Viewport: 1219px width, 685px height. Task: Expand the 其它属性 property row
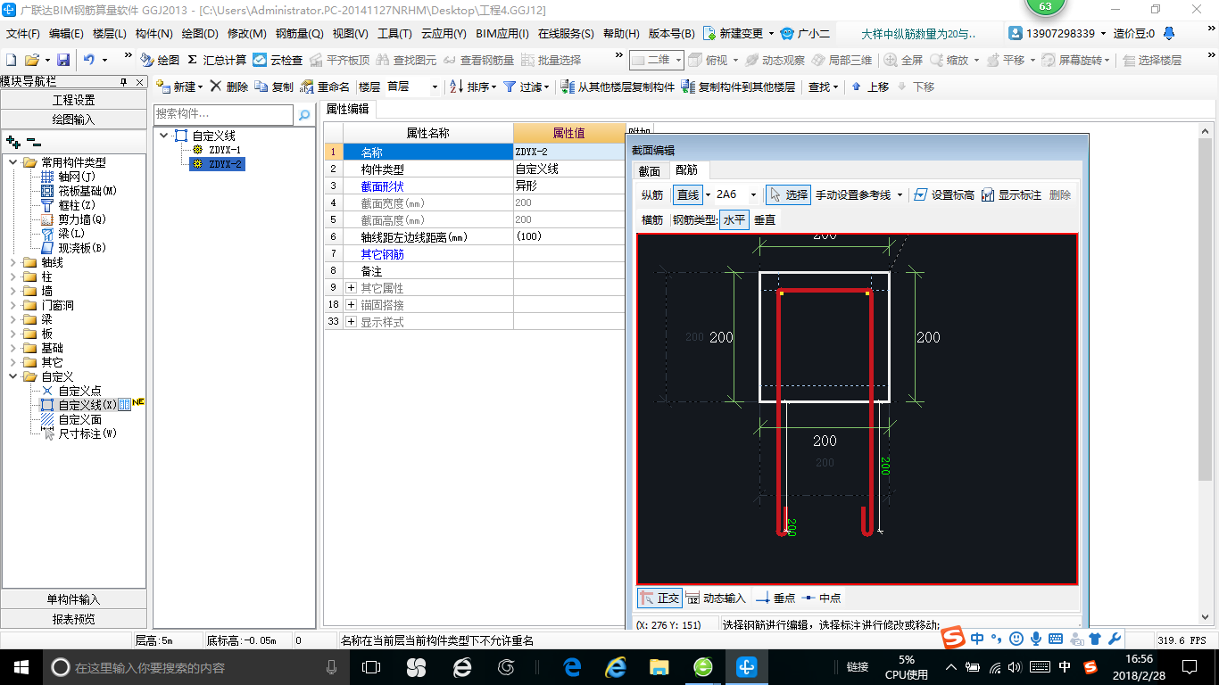coord(351,288)
